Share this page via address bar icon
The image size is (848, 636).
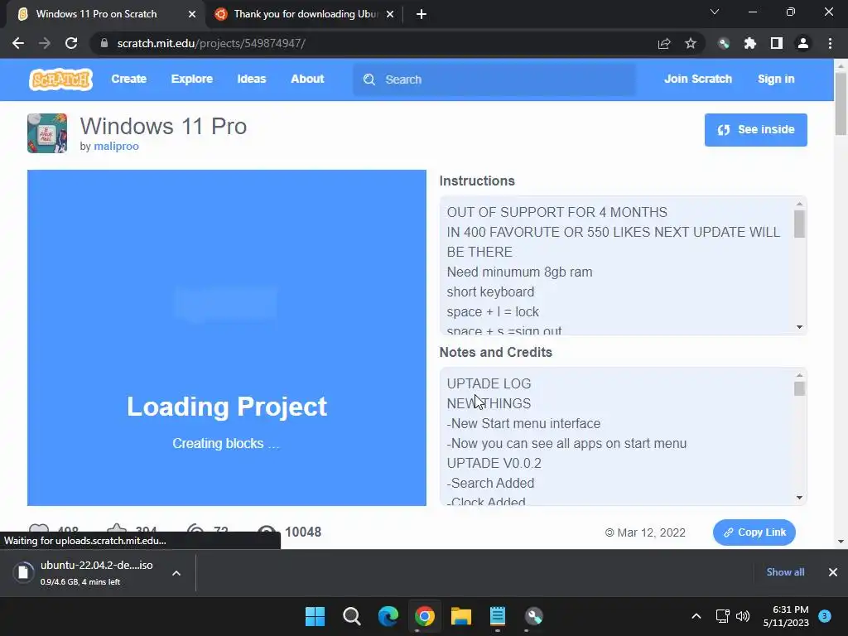(x=664, y=43)
